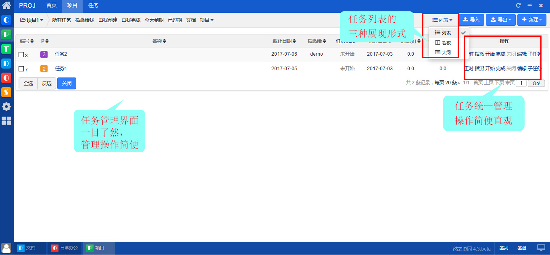Open the blue C app in sidebar
Viewport: 550px width, 255px height.
tap(6, 20)
